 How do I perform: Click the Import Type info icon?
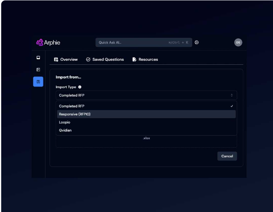click(x=80, y=87)
